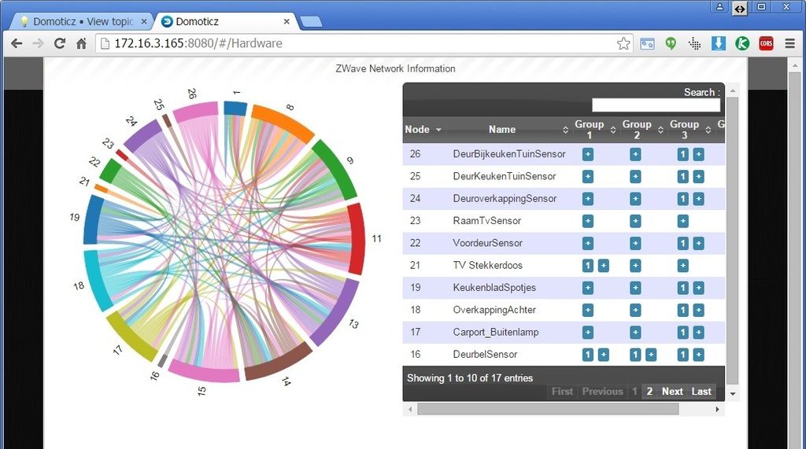Viewport: 806px width, 449px height.
Task: Click the screenshot extension icon beside star
Action: click(x=647, y=44)
